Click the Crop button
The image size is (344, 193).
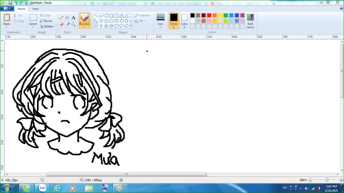(x=45, y=15)
